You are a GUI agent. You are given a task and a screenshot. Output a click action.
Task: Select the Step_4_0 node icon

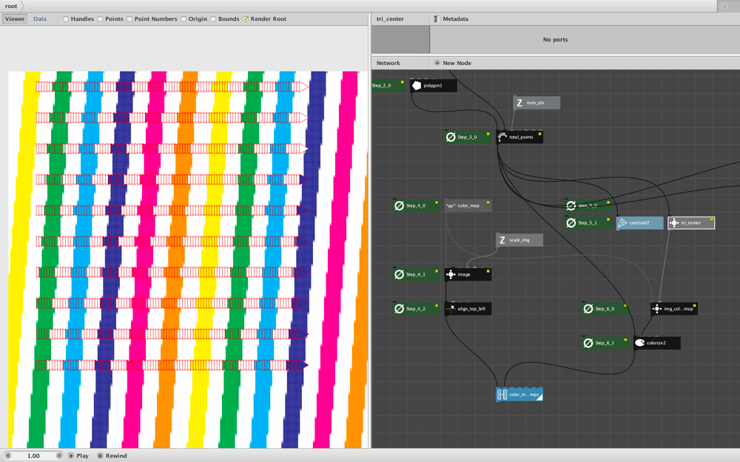point(400,205)
